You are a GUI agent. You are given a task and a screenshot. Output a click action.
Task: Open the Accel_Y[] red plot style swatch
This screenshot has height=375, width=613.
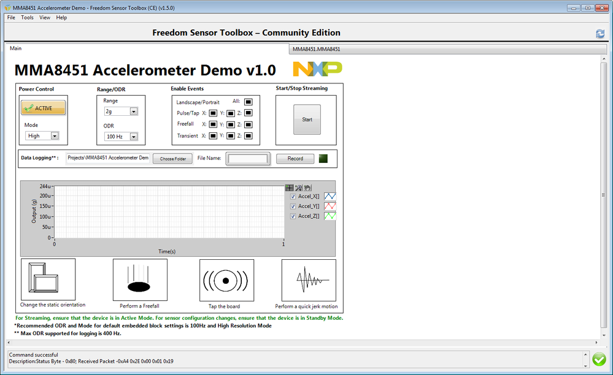click(330, 206)
